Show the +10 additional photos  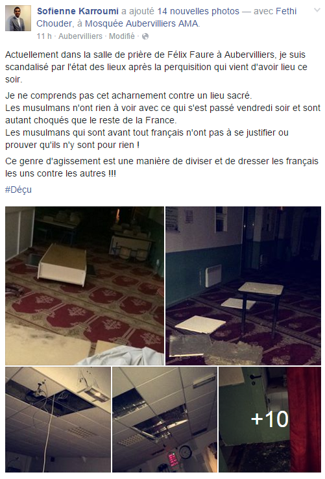pyautogui.click(x=270, y=420)
